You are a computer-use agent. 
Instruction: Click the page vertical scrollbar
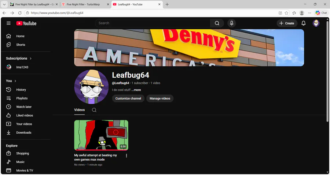click(x=327, y=71)
